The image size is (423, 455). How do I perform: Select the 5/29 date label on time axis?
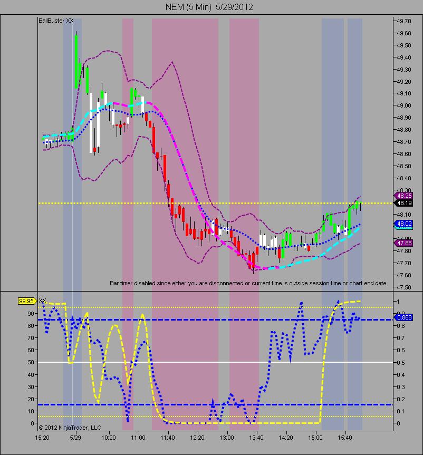pyautogui.click(x=75, y=437)
